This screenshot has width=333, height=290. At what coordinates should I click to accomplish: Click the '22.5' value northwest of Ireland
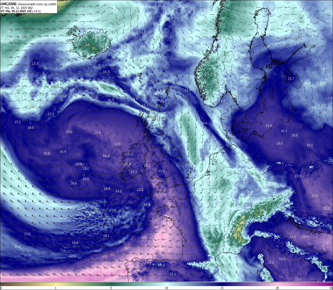tap(117, 144)
